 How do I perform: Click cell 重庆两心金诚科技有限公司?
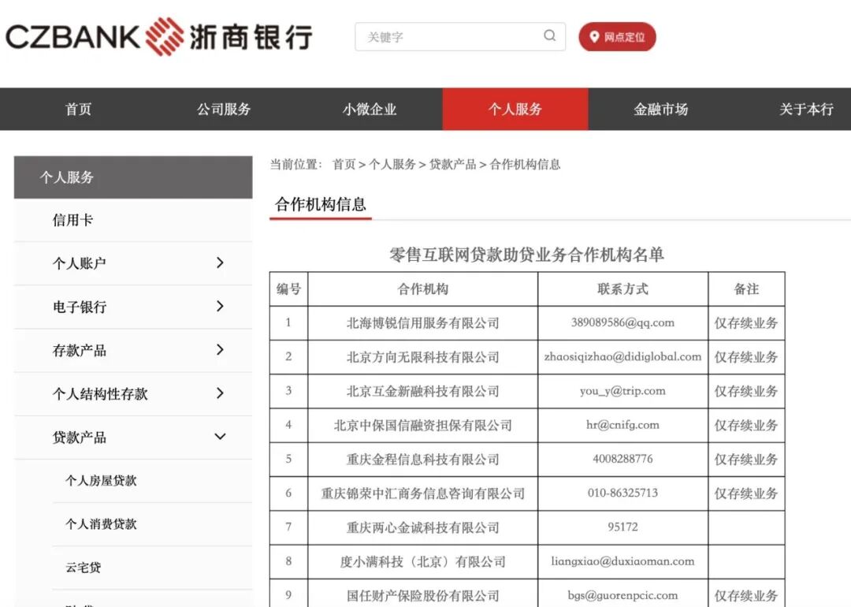pyautogui.click(x=423, y=527)
